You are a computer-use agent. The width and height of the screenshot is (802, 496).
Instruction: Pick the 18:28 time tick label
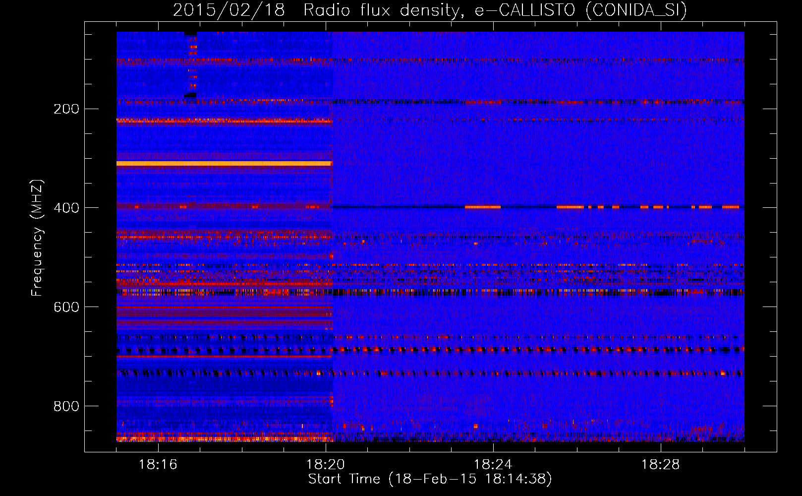point(661,465)
